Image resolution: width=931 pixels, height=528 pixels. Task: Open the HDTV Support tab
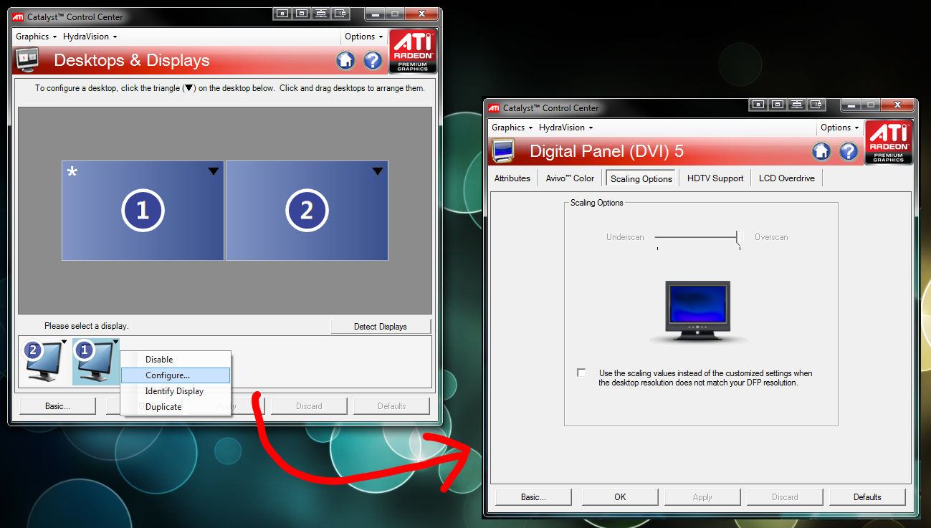pyautogui.click(x=715, y=178)
